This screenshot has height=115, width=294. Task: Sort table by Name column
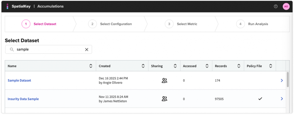(x=91, y=66)
